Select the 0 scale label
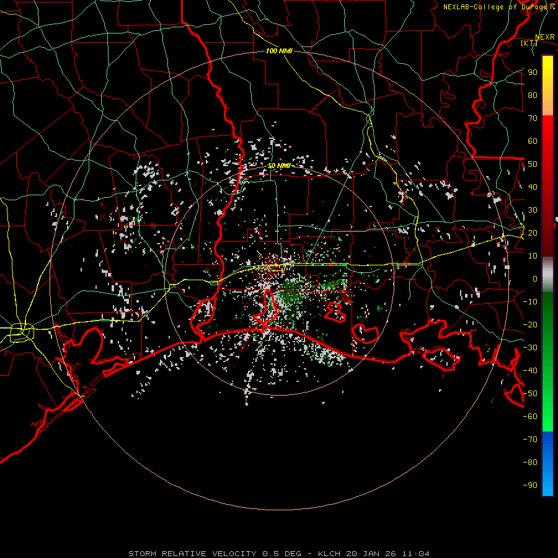558x558 pixels. 535,279
